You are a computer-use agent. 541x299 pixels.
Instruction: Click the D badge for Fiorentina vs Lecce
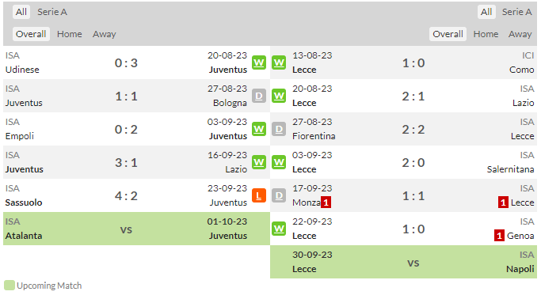coord(279,129)
